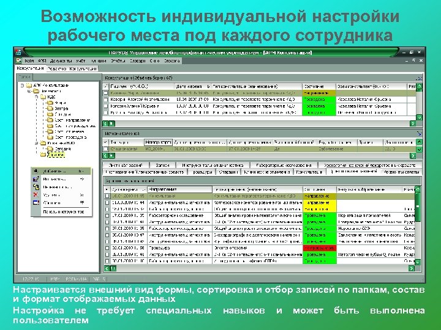This screenshot has height=330, width=441.
Task: Tick checkbox of the Консультация 16.01.2009 row
Action: [107, 196]
